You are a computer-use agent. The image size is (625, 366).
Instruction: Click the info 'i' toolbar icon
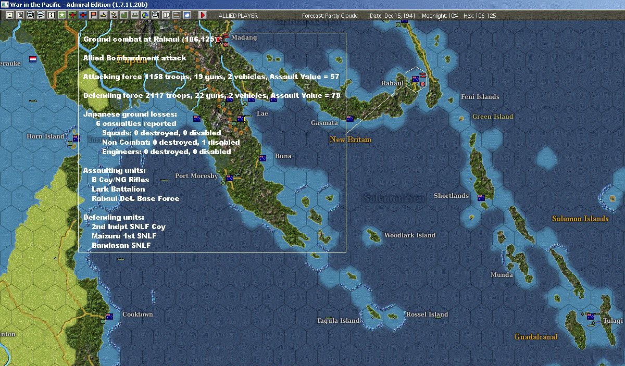point(51,15)
